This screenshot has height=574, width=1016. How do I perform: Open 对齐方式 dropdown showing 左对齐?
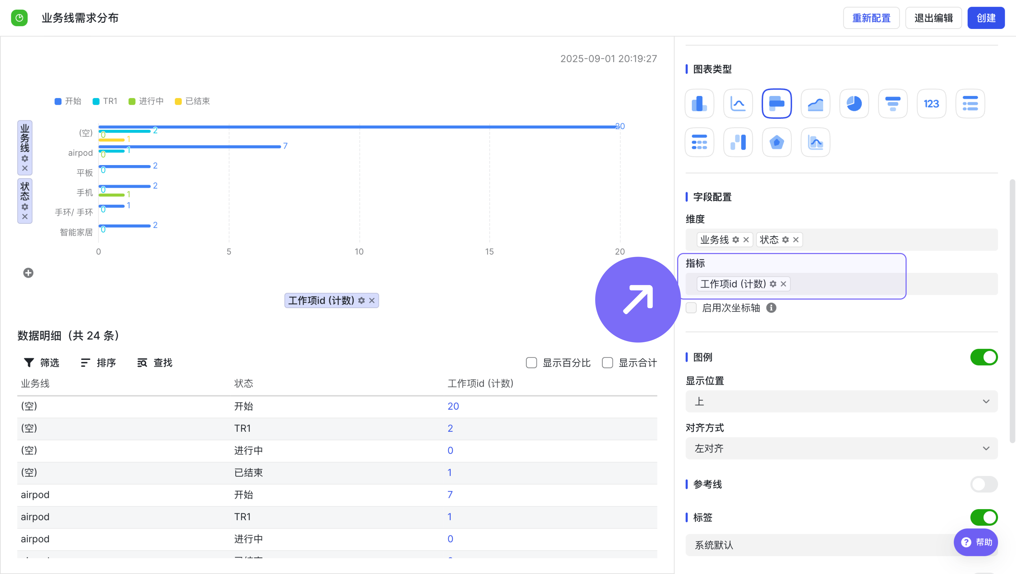pos(841,448)
